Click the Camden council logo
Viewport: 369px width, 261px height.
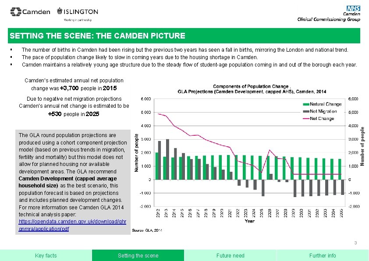tap(30, 12)
